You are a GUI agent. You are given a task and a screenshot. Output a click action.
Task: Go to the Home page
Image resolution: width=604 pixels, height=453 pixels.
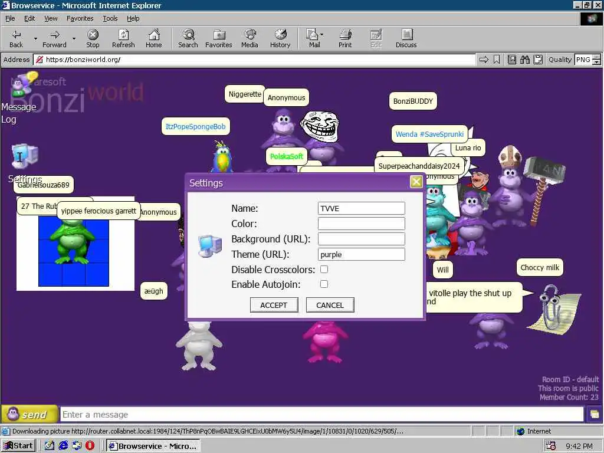pos(154,39)
